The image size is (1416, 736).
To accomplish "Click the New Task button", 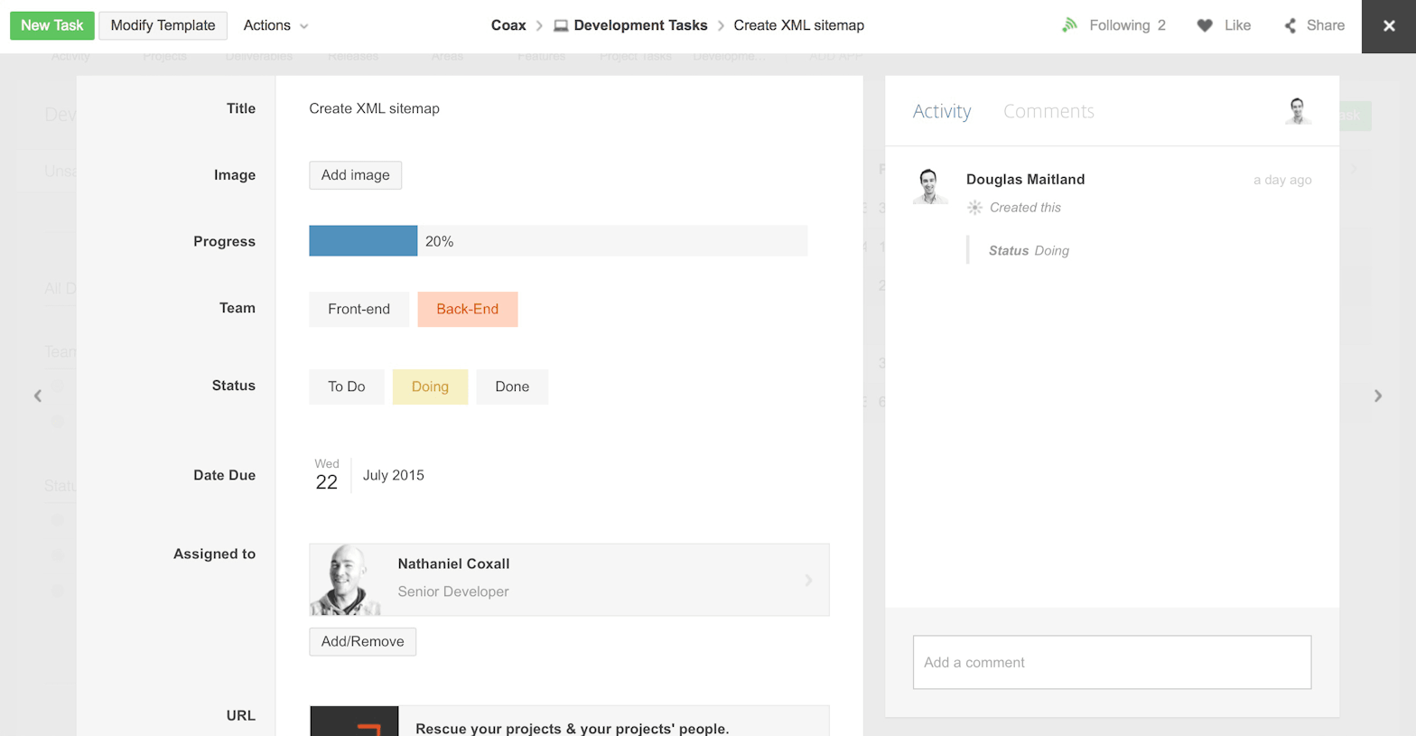I will click(51, 25).
